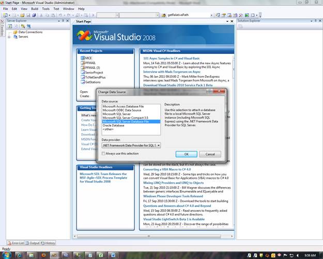Open Start Page tab list dropdown
The height and width of the screenshot is (259, 323).
pyautogui.click(x=227, y=21)
